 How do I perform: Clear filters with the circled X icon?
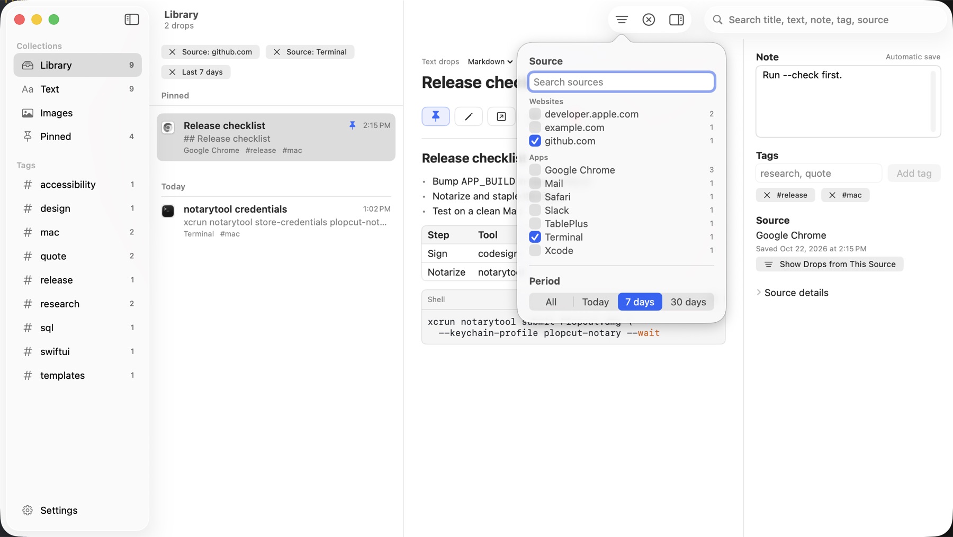click(x=649, y=20)
